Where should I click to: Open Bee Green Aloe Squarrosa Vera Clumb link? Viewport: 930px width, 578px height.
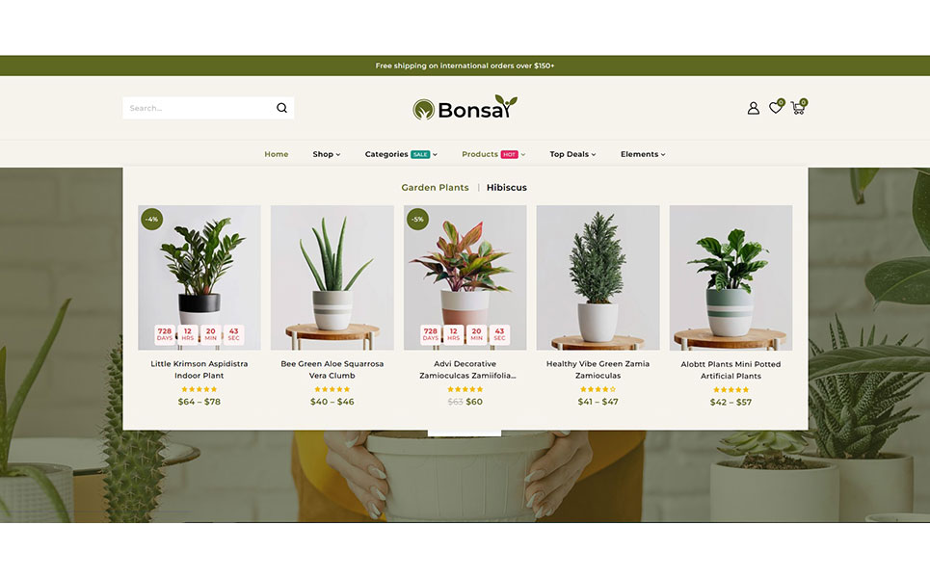pyautogui.click(x=332, y=369)
